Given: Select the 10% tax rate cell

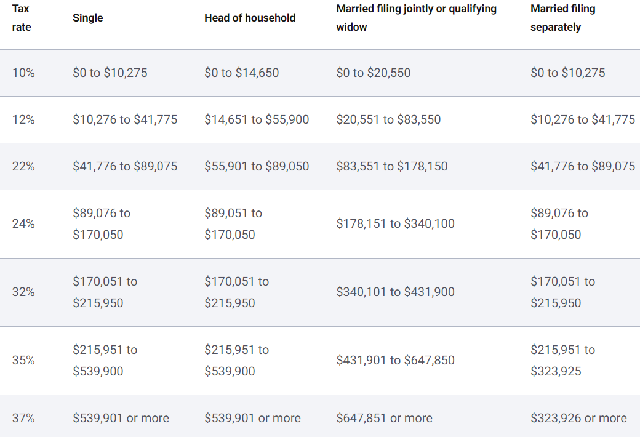Looking at the screenshot, I should 23,73.
